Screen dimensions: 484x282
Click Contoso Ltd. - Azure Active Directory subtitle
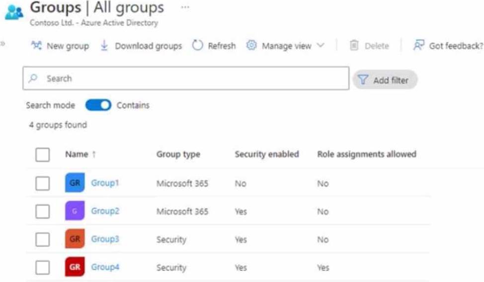[x=94, y=23]
